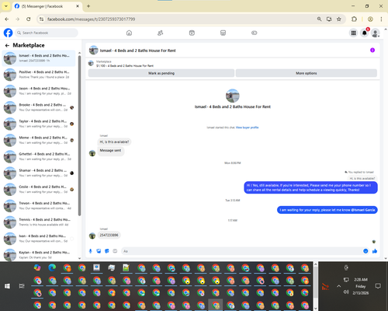Image resolution: width=388 pixels, height=311 pixels.
Task: Open notifications bell icon
Action: coord(365,33)
